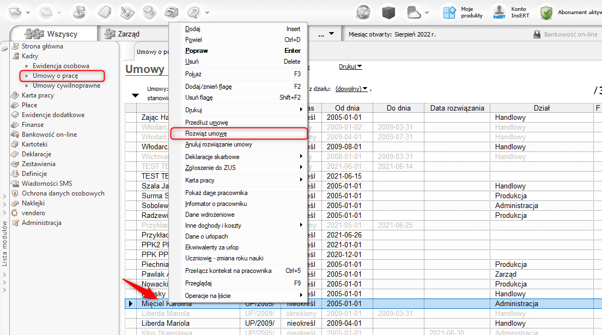Click the Bankowość on-line sidebar icon
Viewport: 602px width, 335px height.
pyautogui.click(x=15, y=135)
